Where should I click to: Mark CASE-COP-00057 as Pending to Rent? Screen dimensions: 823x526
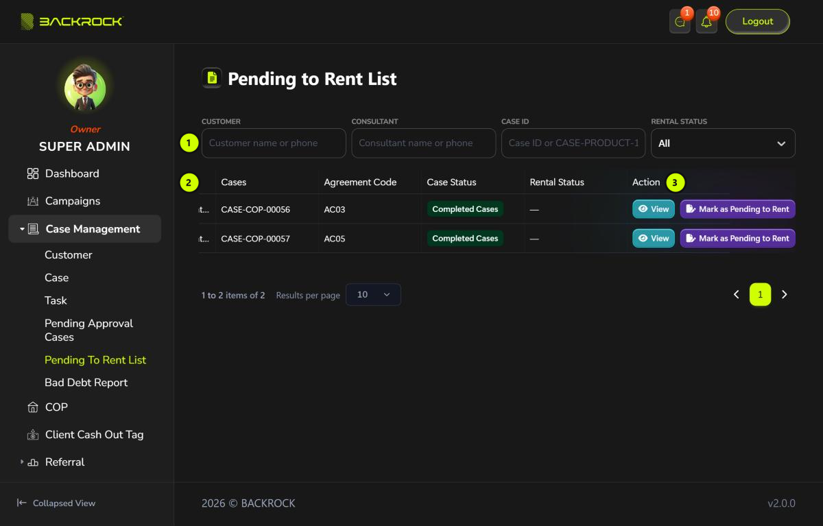click(x=738, y=238)
